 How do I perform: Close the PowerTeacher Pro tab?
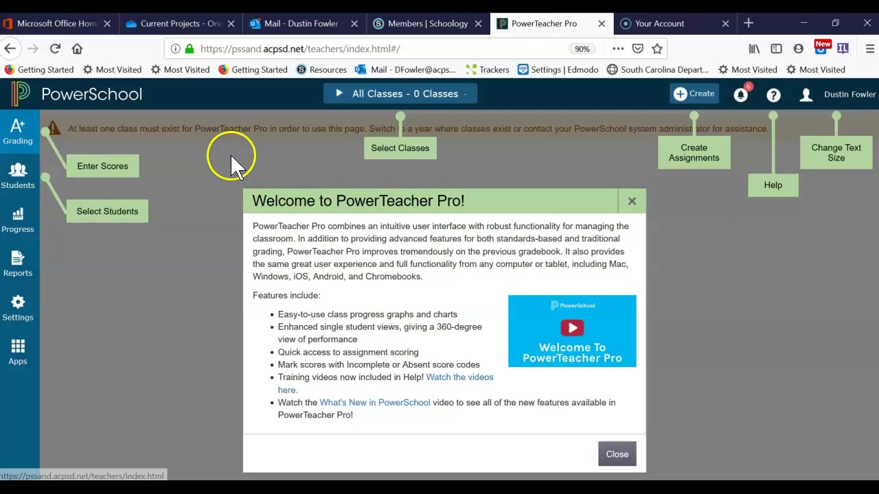(602, 23)
